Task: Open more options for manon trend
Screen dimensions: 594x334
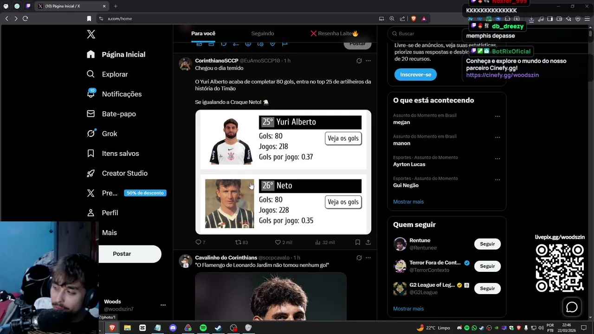Action: click(497, 137)
